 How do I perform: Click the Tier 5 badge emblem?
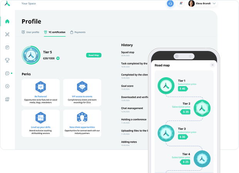31,55
